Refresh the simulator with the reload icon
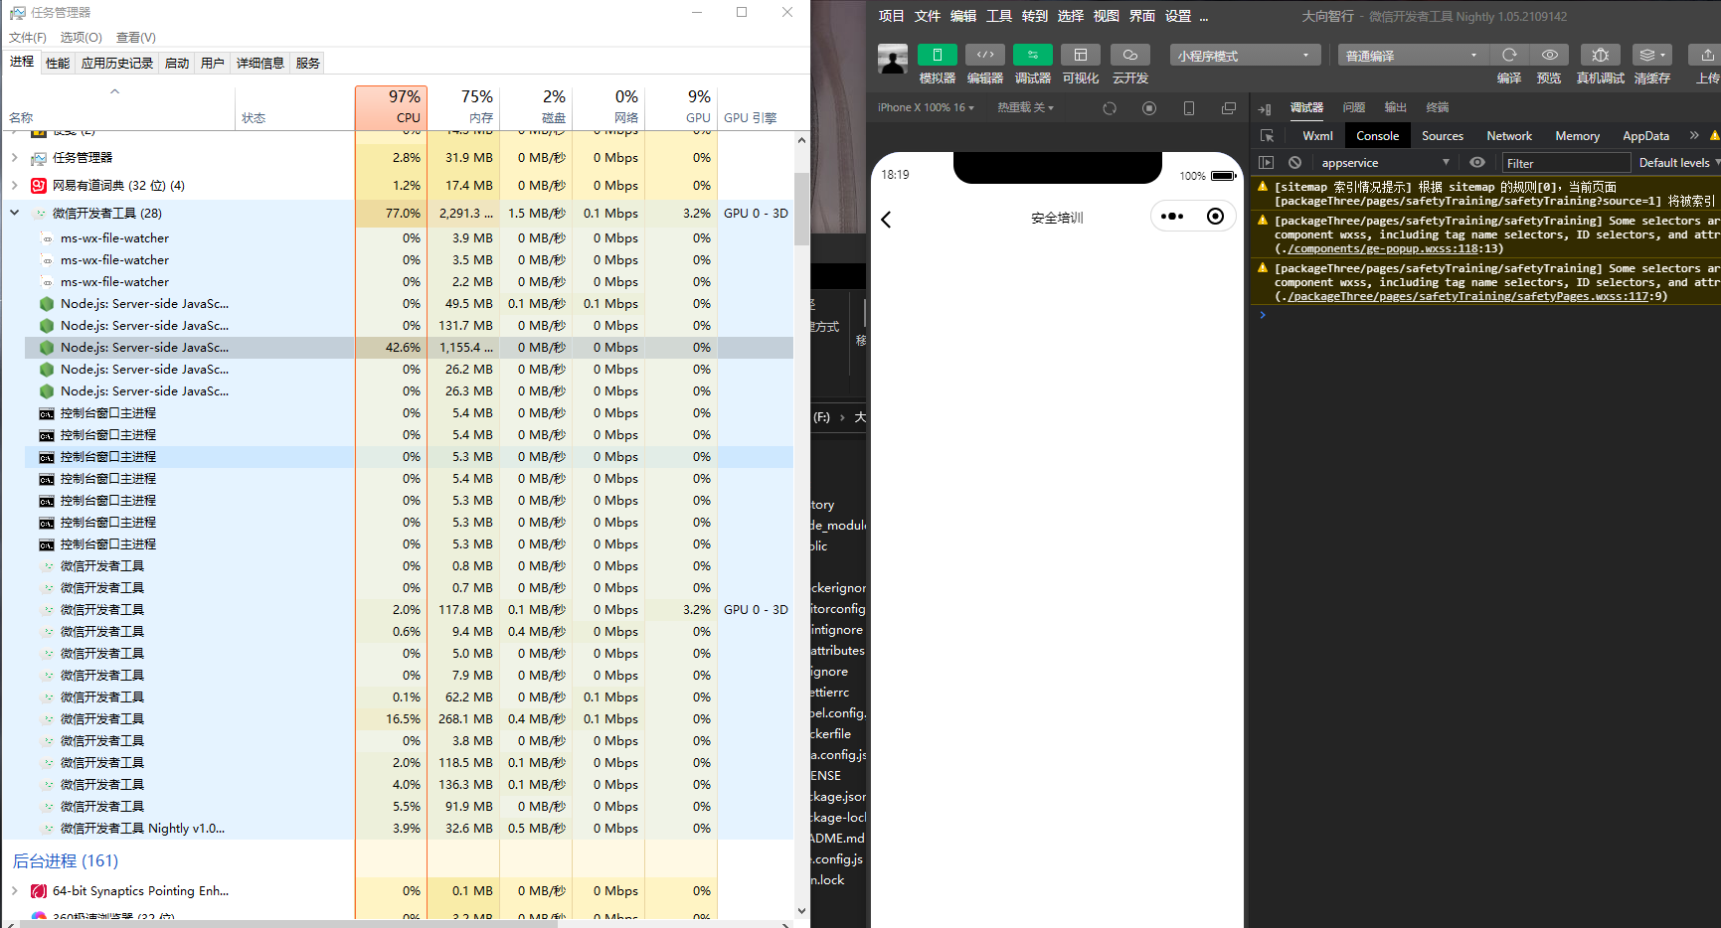 click(1110, 108)
